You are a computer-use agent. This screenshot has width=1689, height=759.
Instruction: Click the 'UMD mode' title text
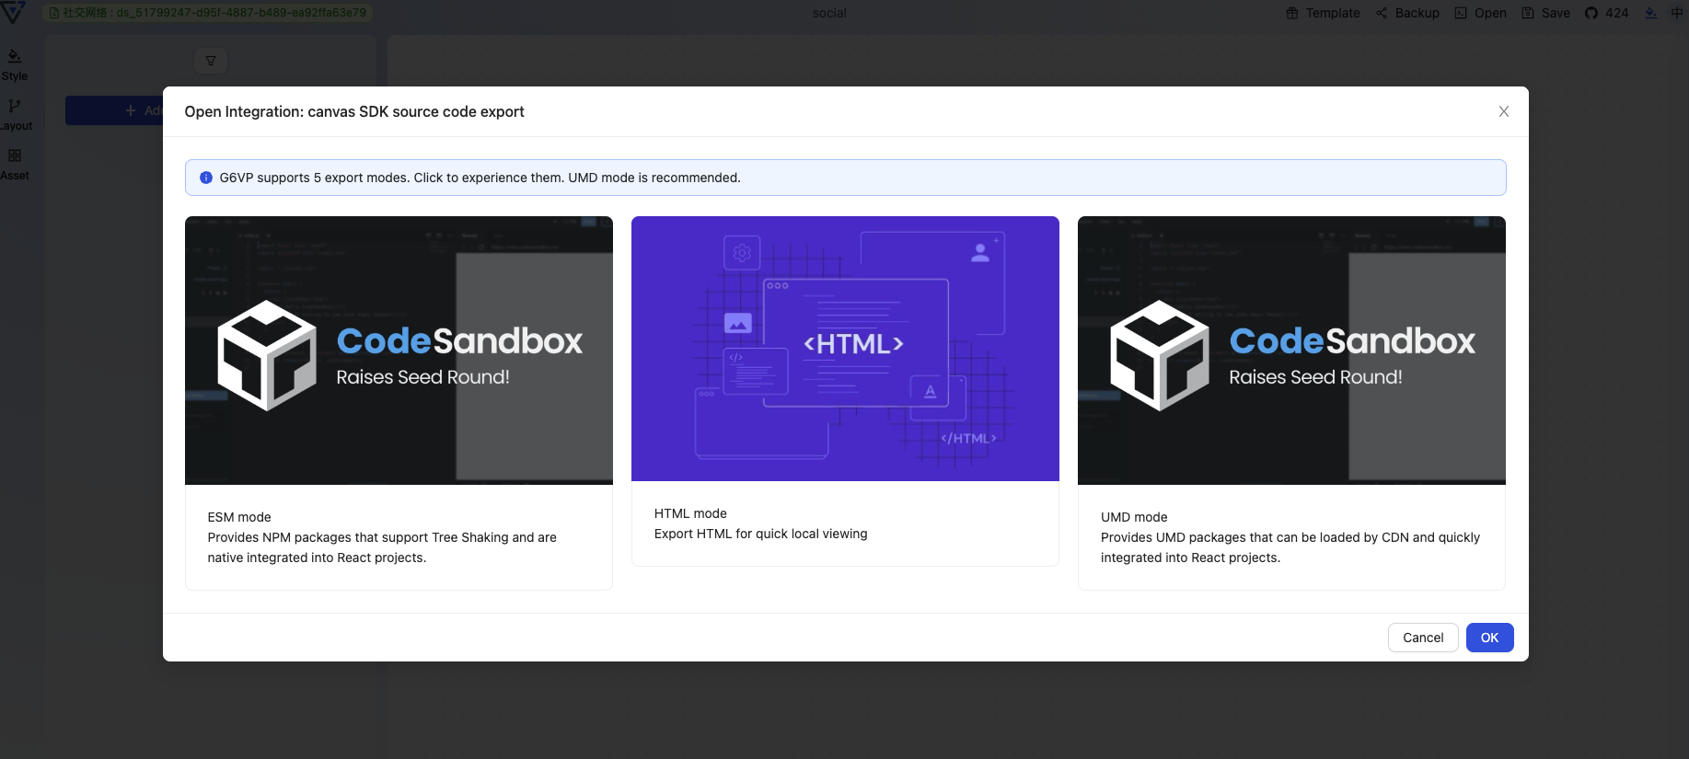point(1134,517)
